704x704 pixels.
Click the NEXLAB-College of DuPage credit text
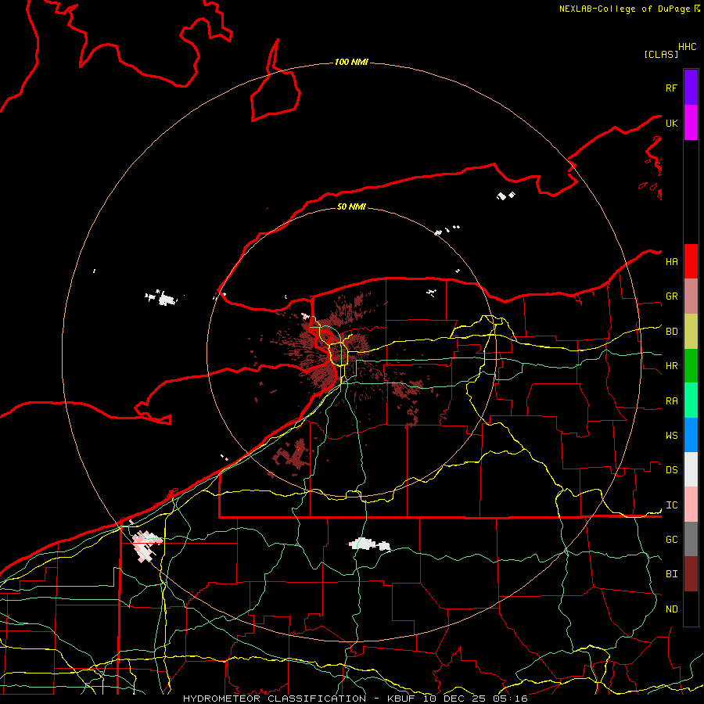[624, 9]
